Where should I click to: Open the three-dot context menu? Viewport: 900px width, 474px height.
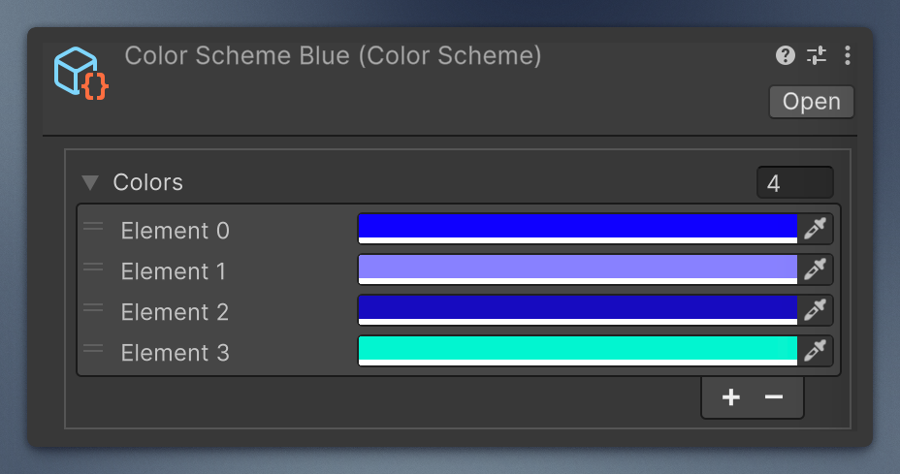tap(848, 55)
